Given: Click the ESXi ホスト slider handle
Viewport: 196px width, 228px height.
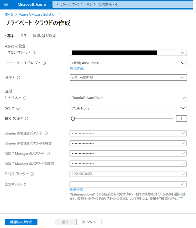Looking at the screenshot, I should pos(73,119).
